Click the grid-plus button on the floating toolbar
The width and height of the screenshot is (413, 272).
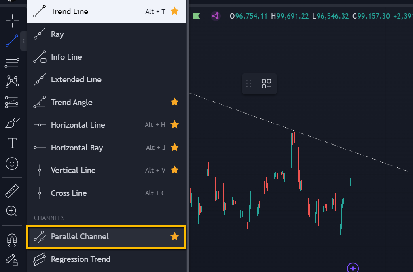point(266,84)
